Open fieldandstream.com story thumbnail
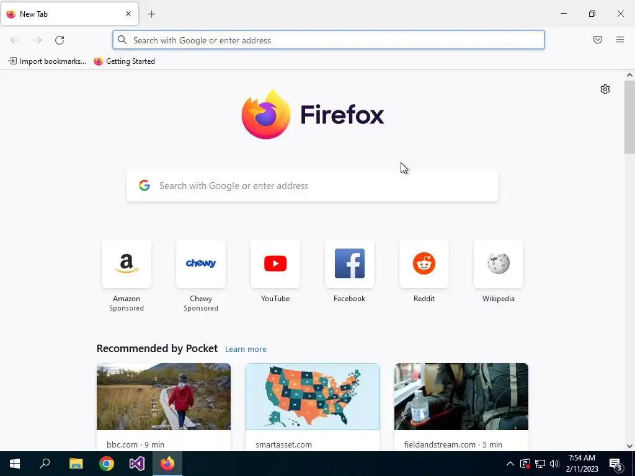635x476 pixels. pyautogui.click(x=461, y=397)
